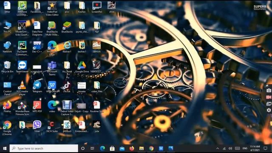272x153 pixels.
Task: Open This PC icon
Action: point(7,27)
